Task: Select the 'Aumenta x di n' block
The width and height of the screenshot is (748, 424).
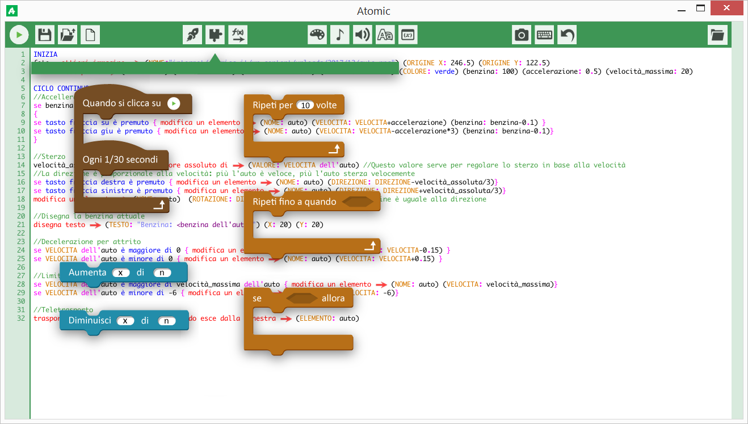Action: tap(88, 273)
